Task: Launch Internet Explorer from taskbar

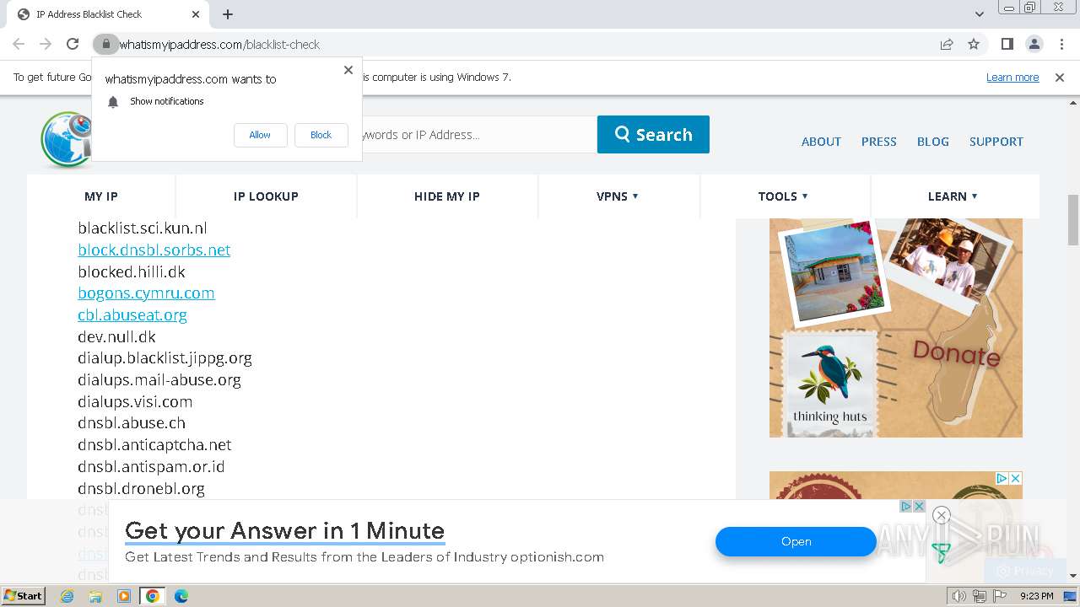Action: tap(67, 596)
